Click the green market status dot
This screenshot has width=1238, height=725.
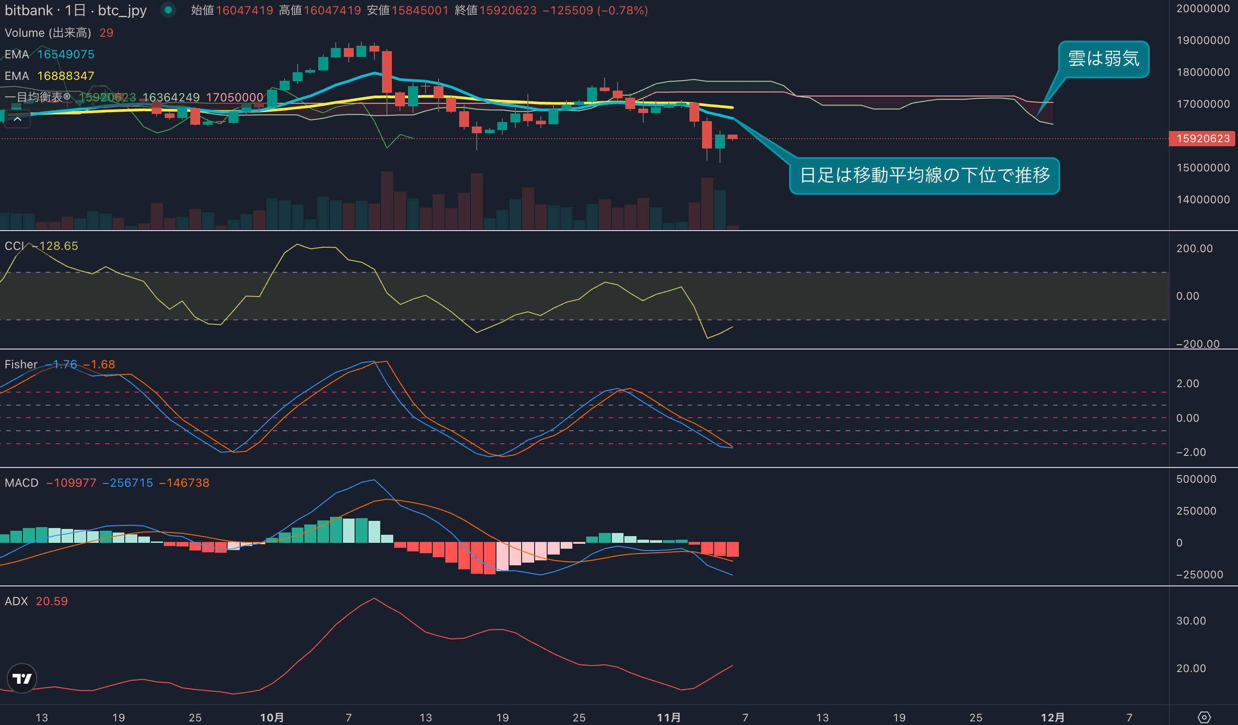[168, 10]
